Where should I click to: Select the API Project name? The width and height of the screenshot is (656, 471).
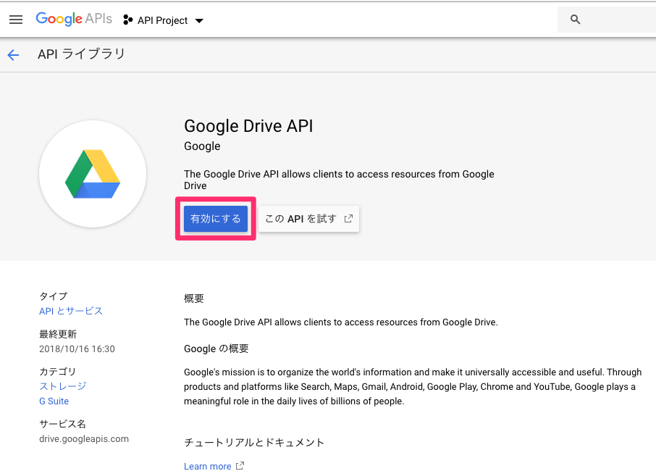[162, 20]
